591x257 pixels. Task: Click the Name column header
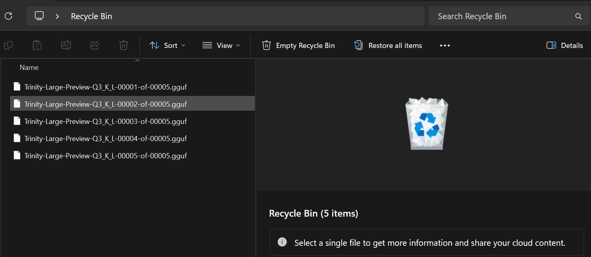tap(29, 68)
